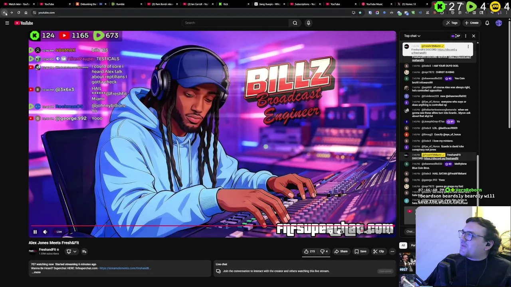Submit search with the magnifying glass button

tap(295, 23)
